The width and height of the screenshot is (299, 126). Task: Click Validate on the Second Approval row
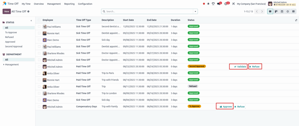click(x=238, y=67)
